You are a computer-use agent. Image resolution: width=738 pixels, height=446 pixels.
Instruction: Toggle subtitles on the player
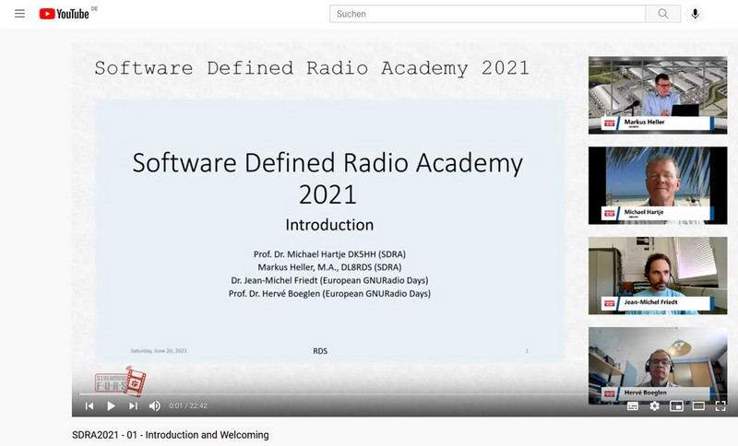pyautogui.click(x=633, y=405)
